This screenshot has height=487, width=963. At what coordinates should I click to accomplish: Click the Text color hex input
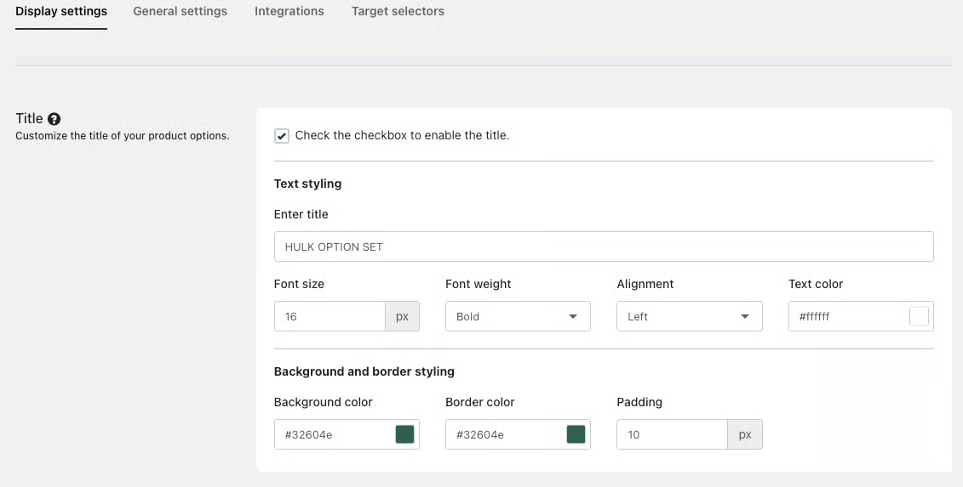coord(847,316)
